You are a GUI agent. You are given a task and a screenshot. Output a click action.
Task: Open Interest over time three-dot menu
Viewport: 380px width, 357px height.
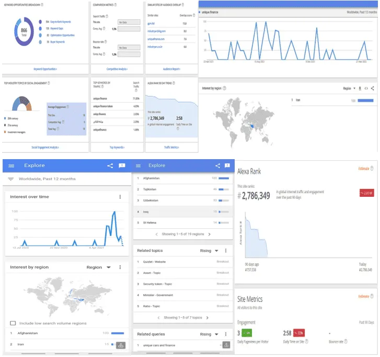point(120,197)
